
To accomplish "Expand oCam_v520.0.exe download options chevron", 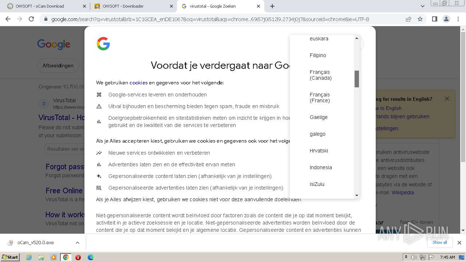I will click(77, 243).
